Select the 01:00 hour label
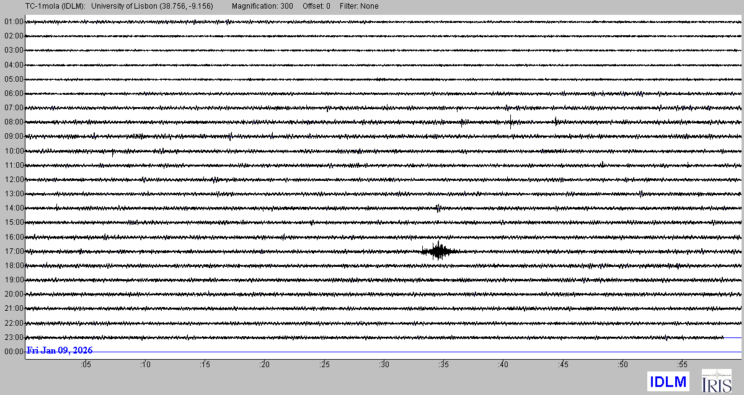Image resolution: width=744 pixels, height=395 pixels. pyautogui.click(x=14, y=22)
